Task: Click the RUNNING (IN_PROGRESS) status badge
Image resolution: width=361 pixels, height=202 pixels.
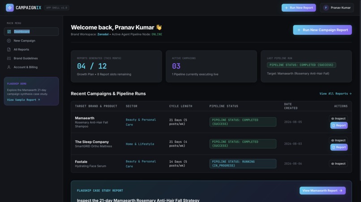Action: [x=243, y=164]
